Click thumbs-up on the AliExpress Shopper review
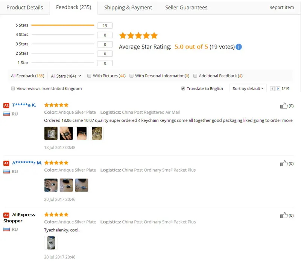Image resolution: width=301 pixels, height=263 pixels. click(284, 216)
